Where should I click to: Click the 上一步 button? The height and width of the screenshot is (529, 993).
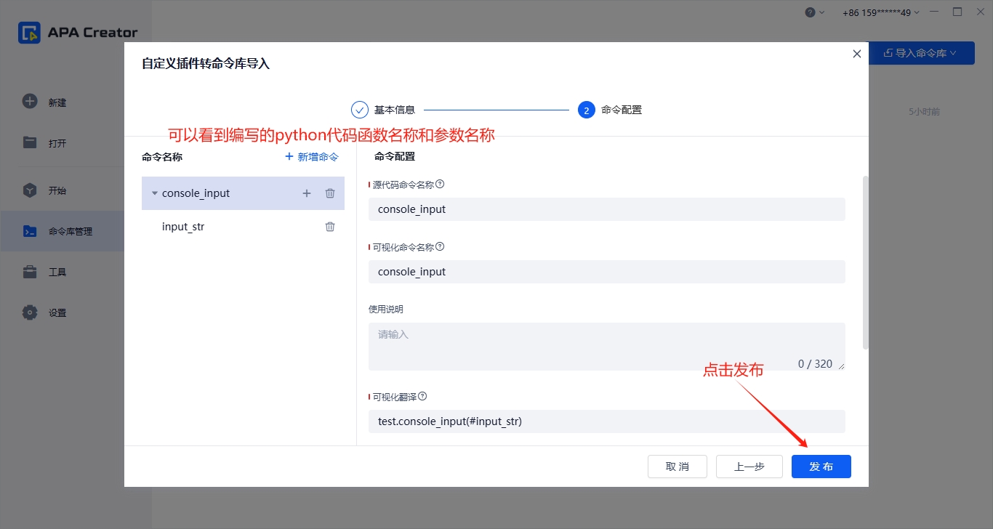pos(749,467)
